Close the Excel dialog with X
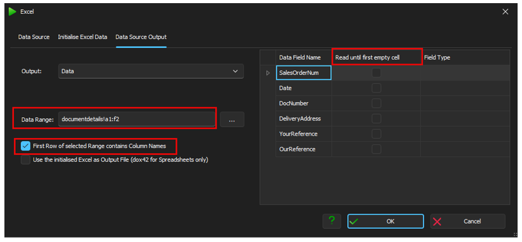The image size is (522, 242). pyautogui.click(x=506, y=11)
